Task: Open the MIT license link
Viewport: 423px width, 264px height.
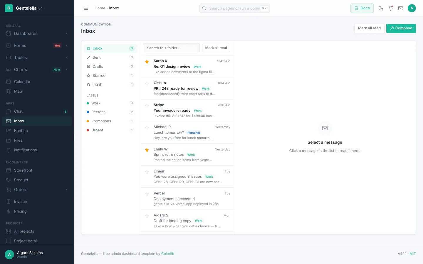Action: 413,254
